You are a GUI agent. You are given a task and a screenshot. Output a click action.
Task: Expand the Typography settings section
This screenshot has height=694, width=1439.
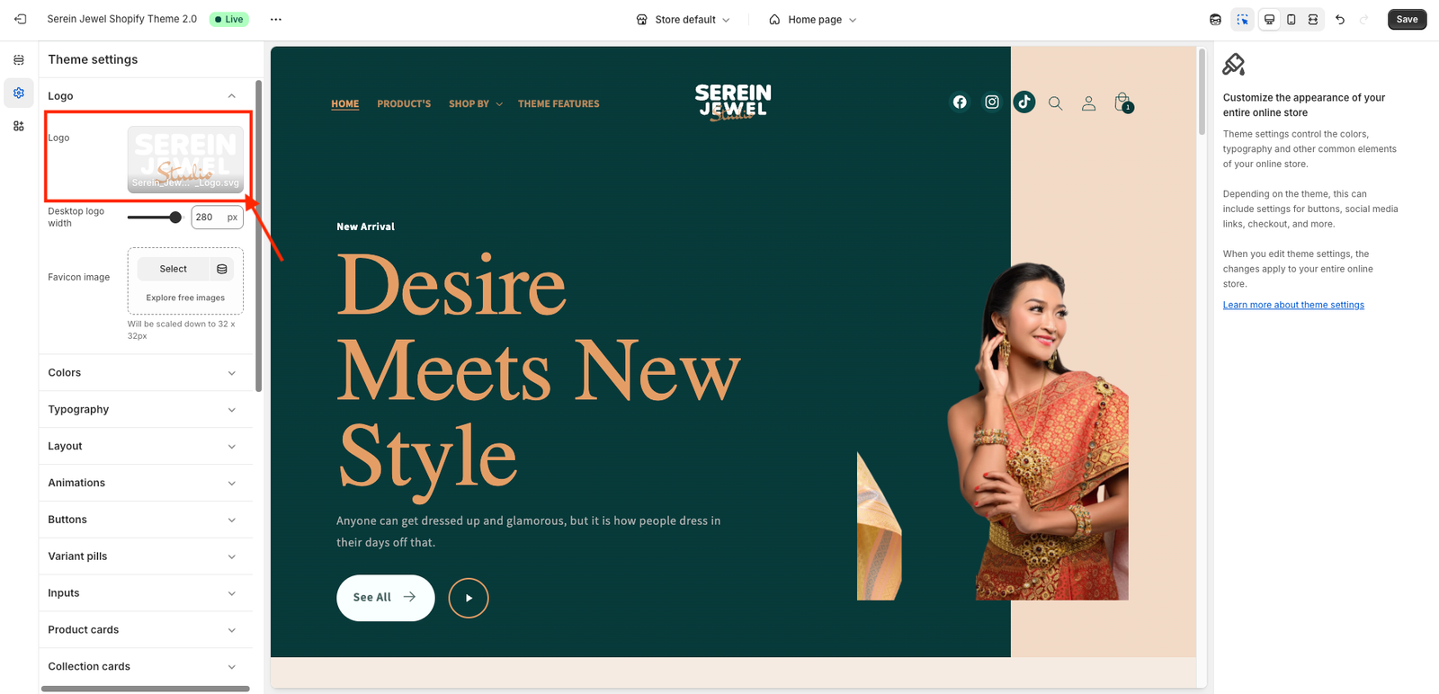tap(146, 409)
